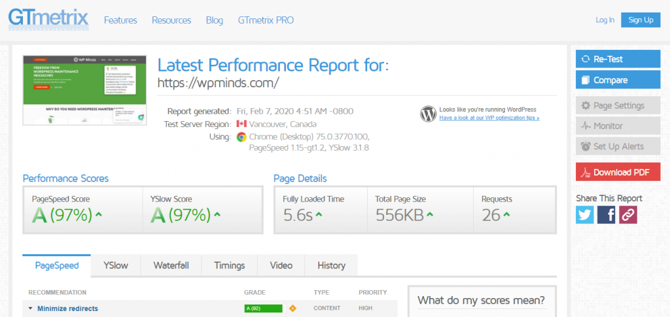Click Download PDF button

[618, 172]
